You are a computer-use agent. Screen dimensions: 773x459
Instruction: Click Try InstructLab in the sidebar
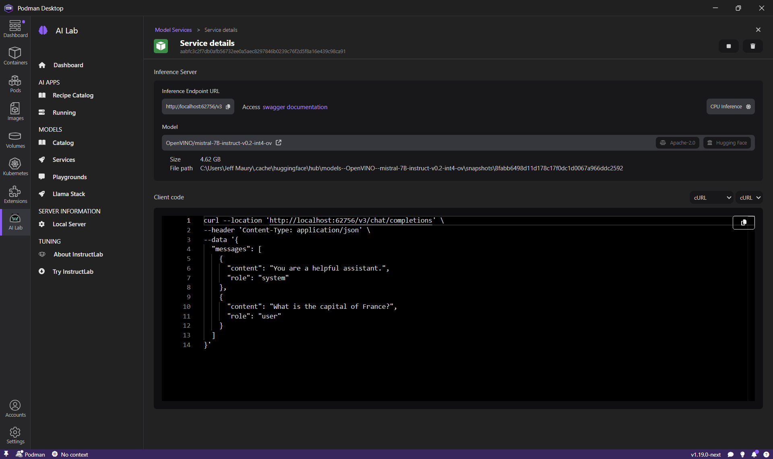[x=73, y=271]
